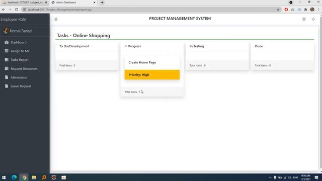322x181 pixels.
Task: Open the browser profile avatar
Action: click(x=312, y=10)
